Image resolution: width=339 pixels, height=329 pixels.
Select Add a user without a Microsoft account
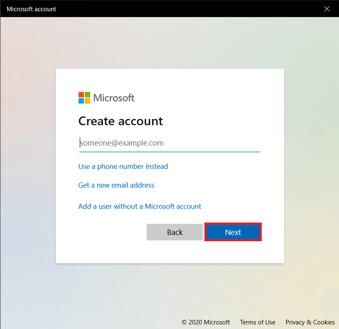[140, 206]
